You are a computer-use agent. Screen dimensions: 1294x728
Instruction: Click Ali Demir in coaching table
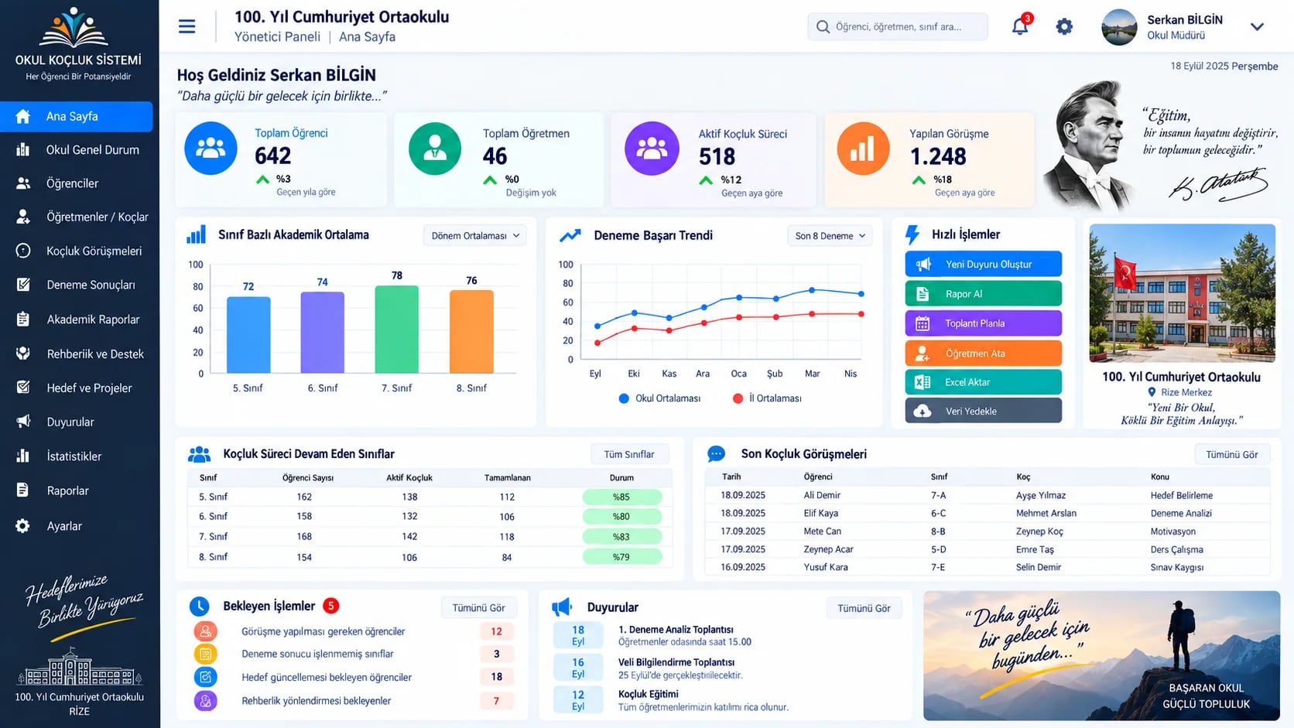[x=822, y=495]
